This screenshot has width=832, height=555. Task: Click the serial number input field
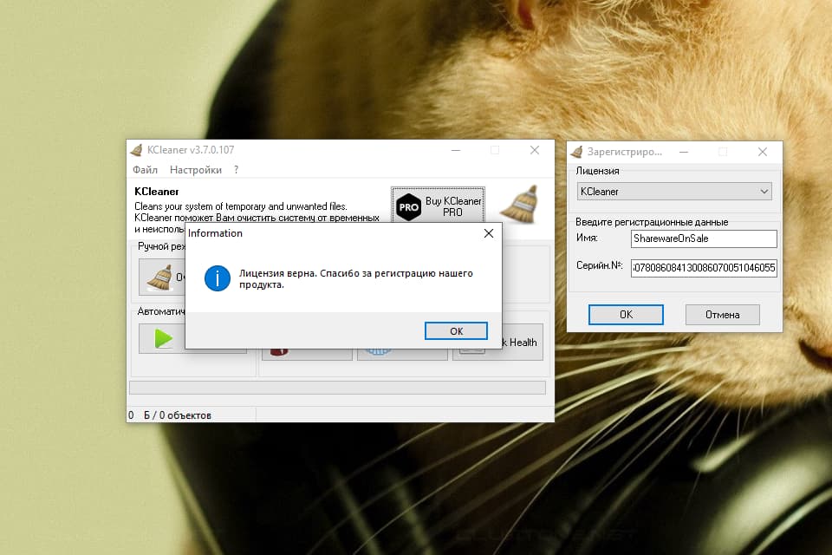[x=704, y=269]
